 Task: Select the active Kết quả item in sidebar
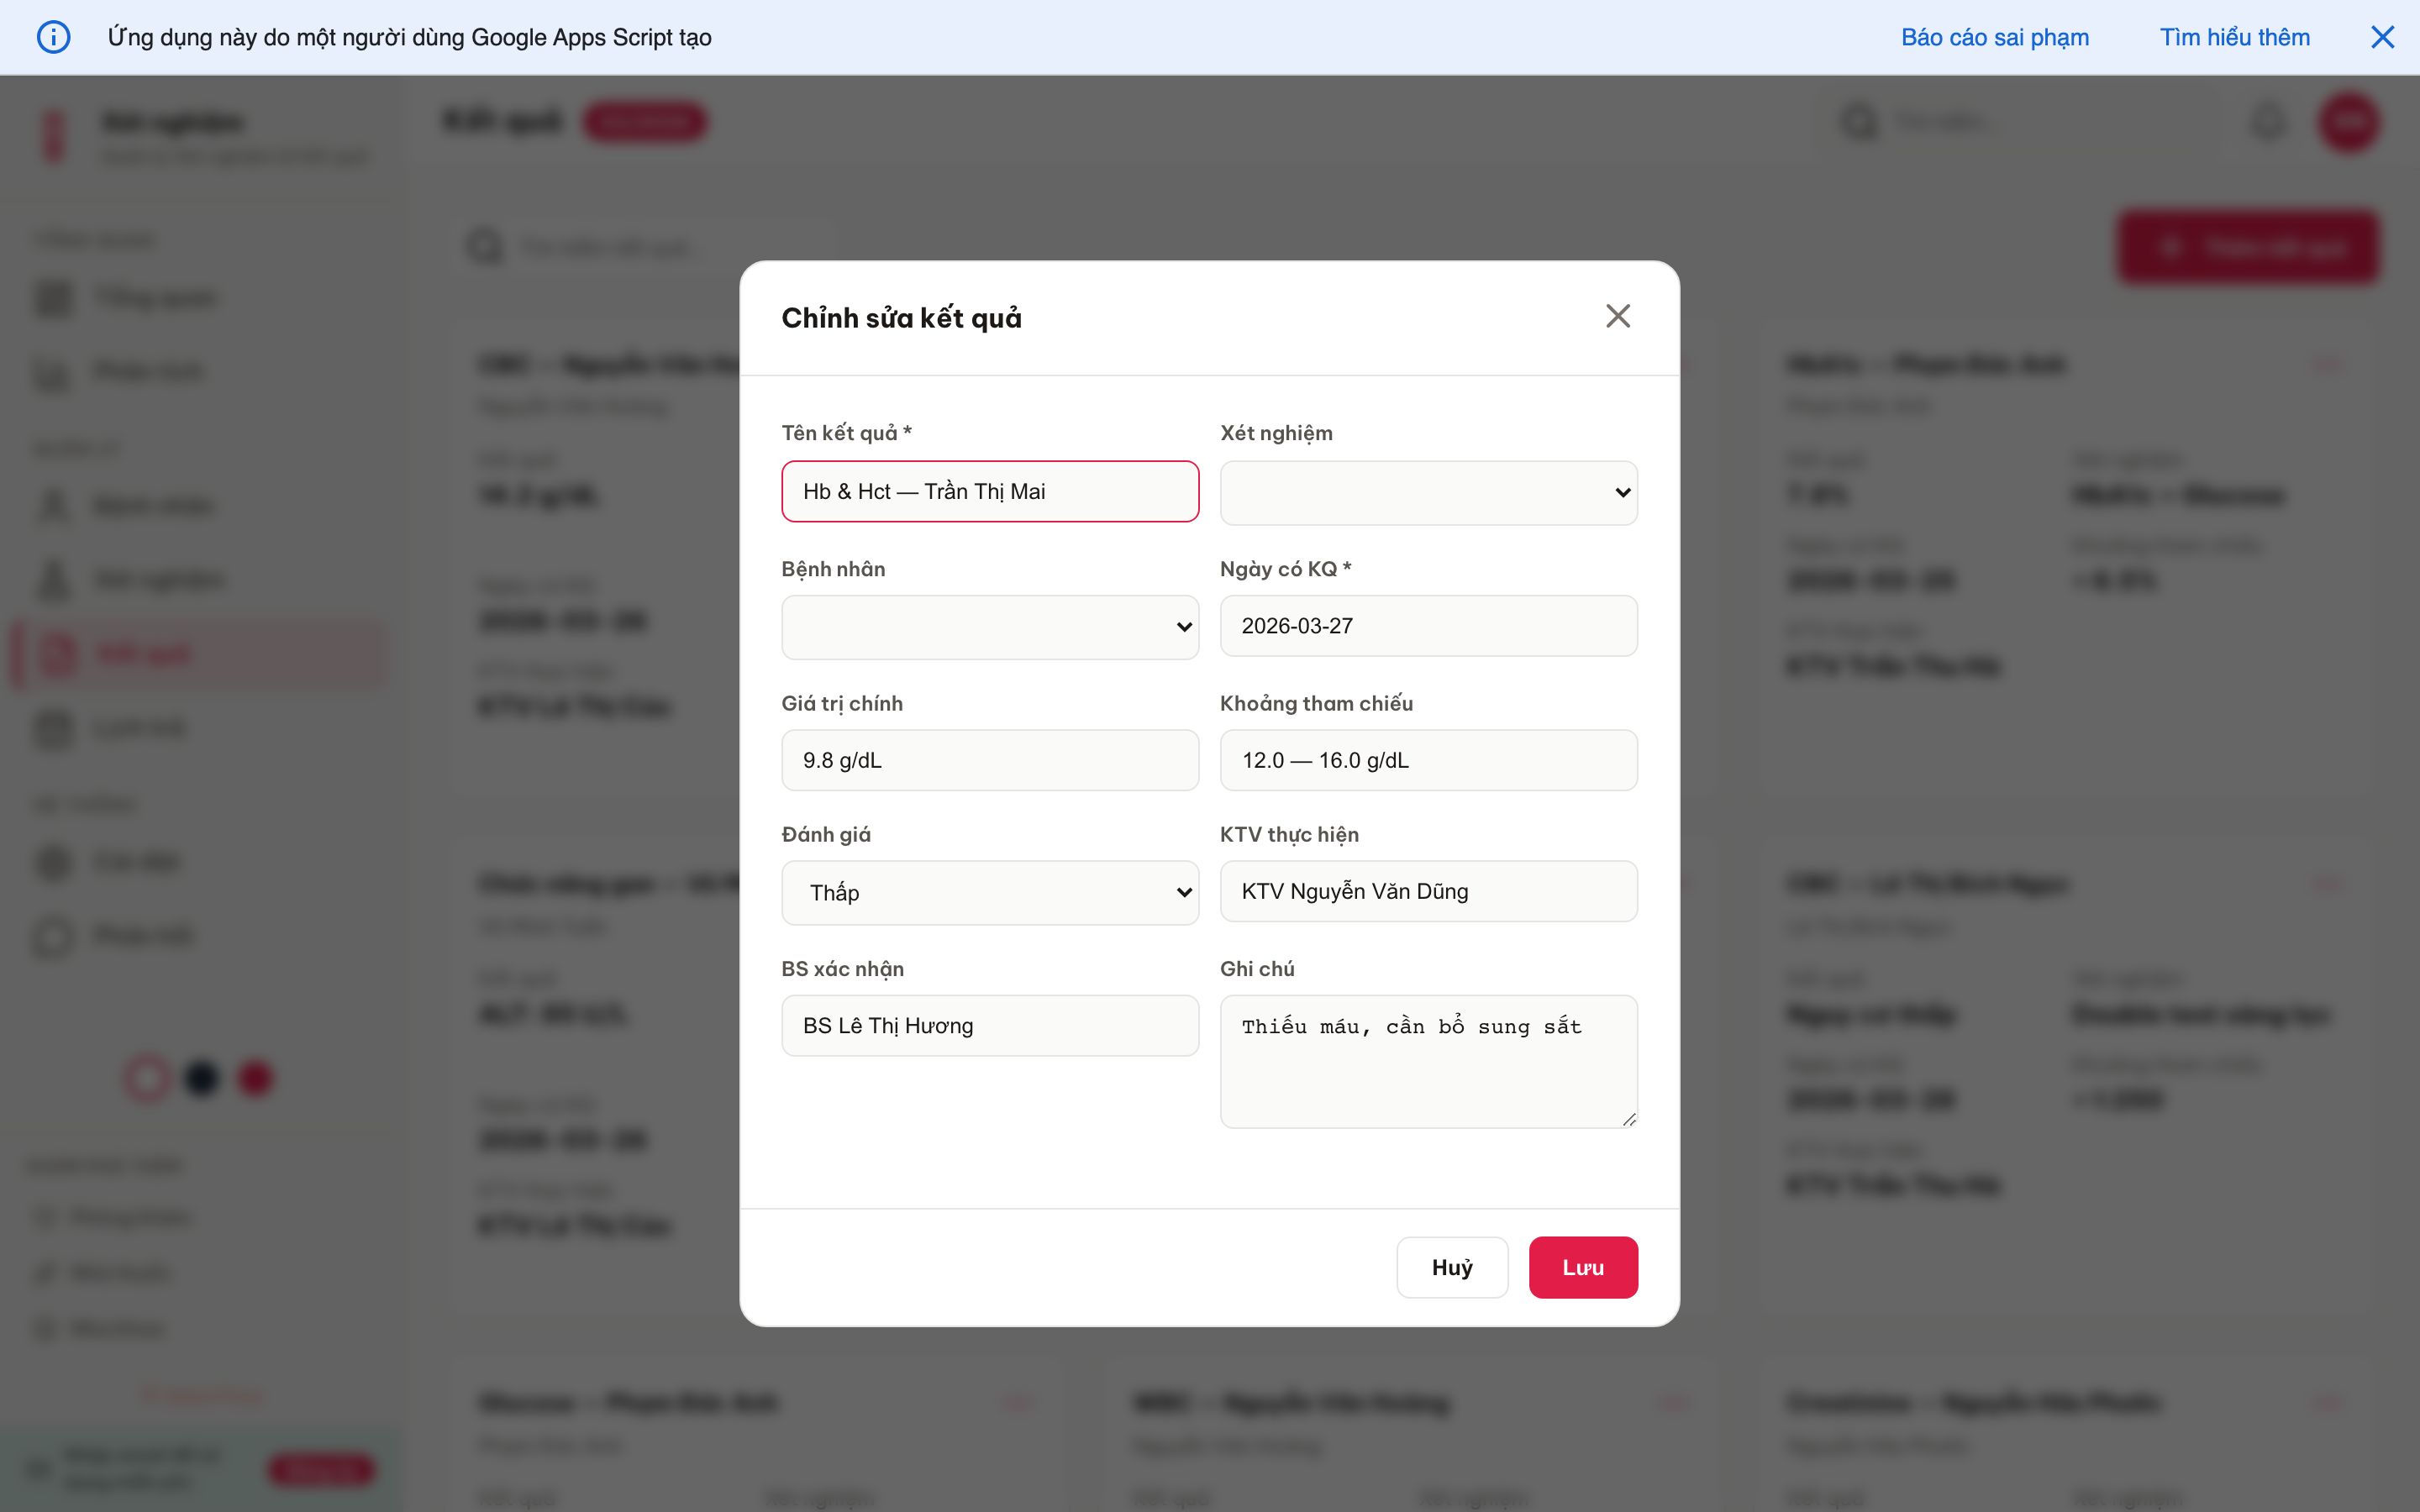coord(197,653)
